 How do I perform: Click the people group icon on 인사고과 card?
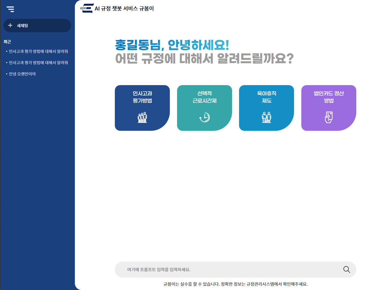[142, 117]
